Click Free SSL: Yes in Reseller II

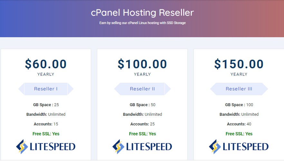tap(142, 134)
